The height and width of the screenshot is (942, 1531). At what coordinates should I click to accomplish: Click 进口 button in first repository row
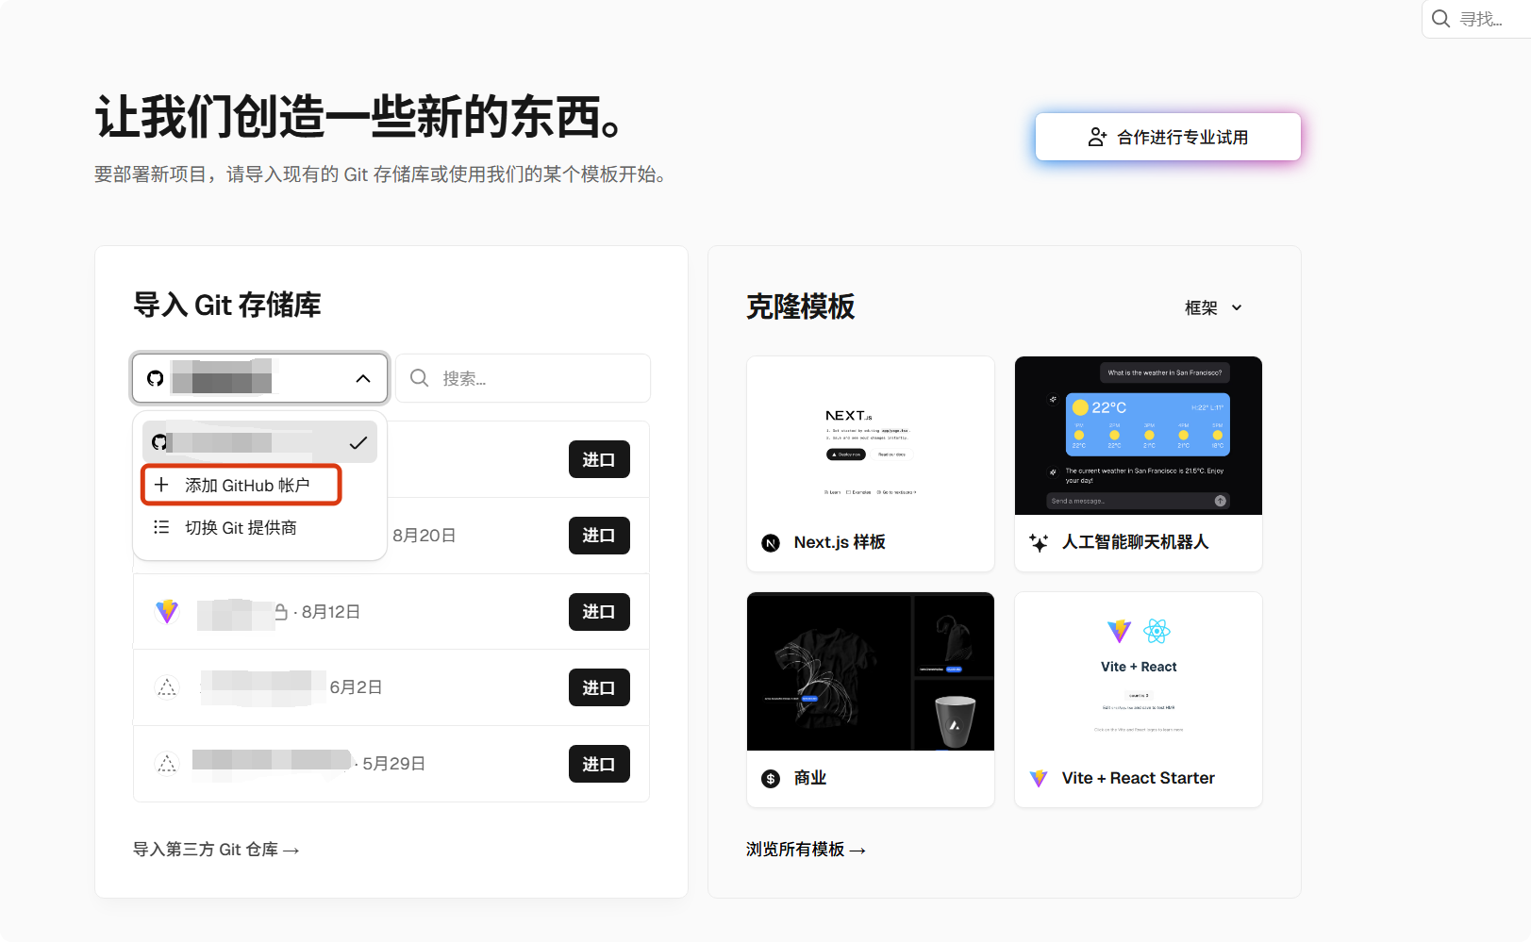599,459
